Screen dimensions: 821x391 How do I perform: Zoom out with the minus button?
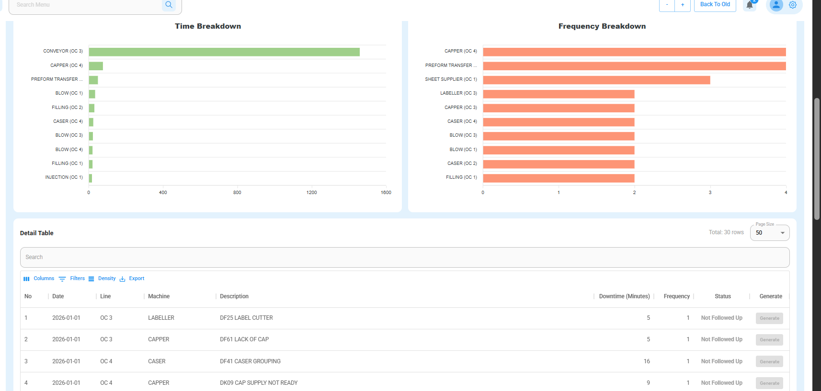pos(667,5)
